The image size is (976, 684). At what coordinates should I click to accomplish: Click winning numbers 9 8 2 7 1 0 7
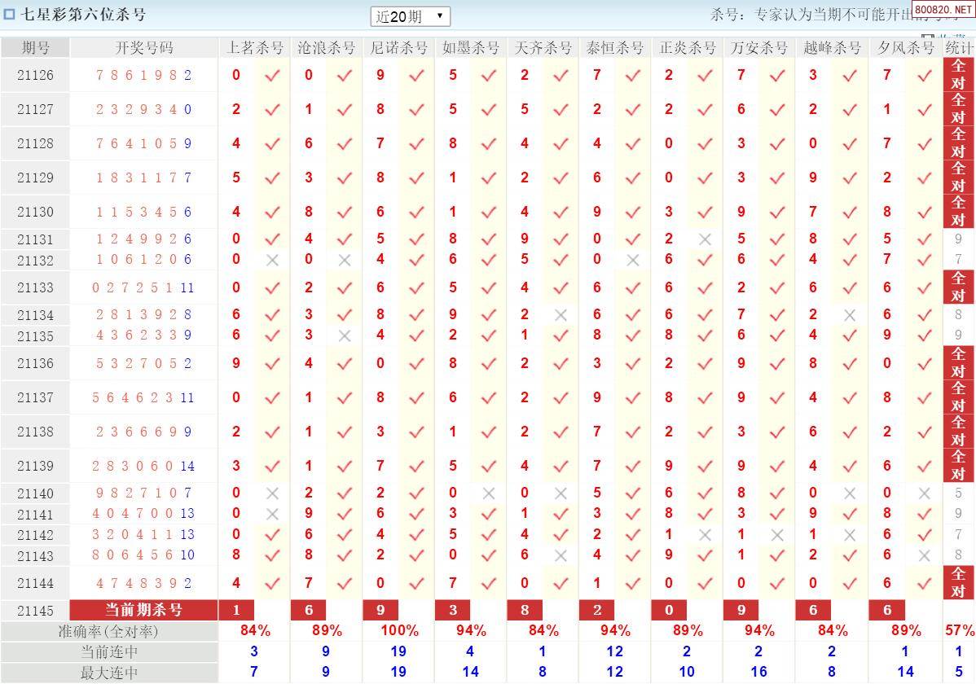coord(143,493)
